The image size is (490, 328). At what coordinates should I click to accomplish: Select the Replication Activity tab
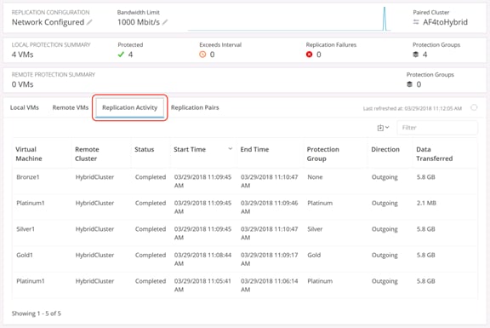pyautogui.click(x=129, y=107)
